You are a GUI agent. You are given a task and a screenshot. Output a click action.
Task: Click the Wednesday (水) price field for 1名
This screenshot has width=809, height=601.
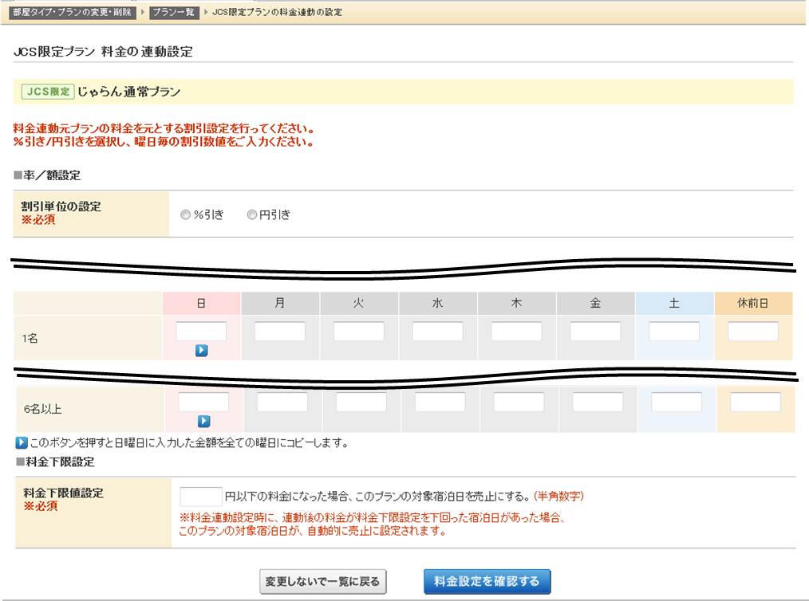pyautogui.click(x=438, y=330)
